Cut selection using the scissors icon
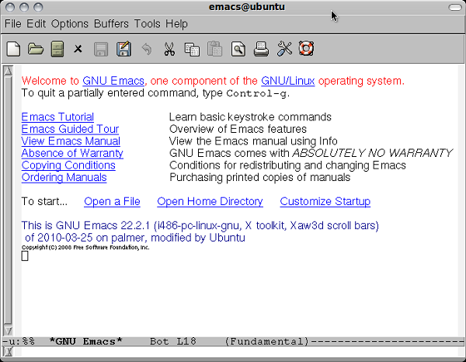This screenshot has height=362, width=466. [x=169, y=49]
